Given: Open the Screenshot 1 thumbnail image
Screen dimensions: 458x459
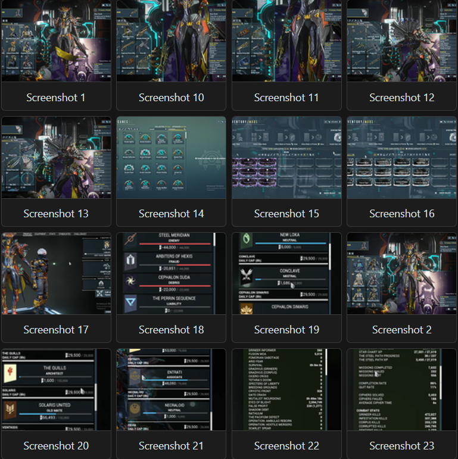Looking at the screenshot, I should click(56, 40).
